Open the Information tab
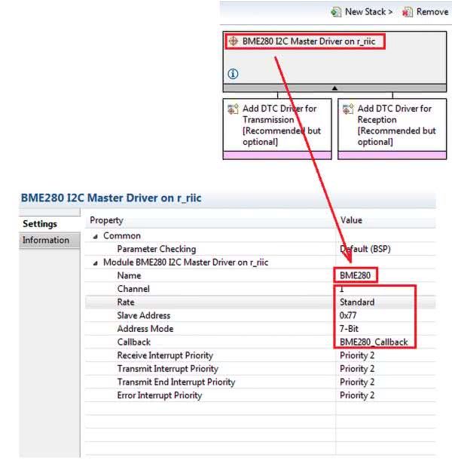 point(45,240)
